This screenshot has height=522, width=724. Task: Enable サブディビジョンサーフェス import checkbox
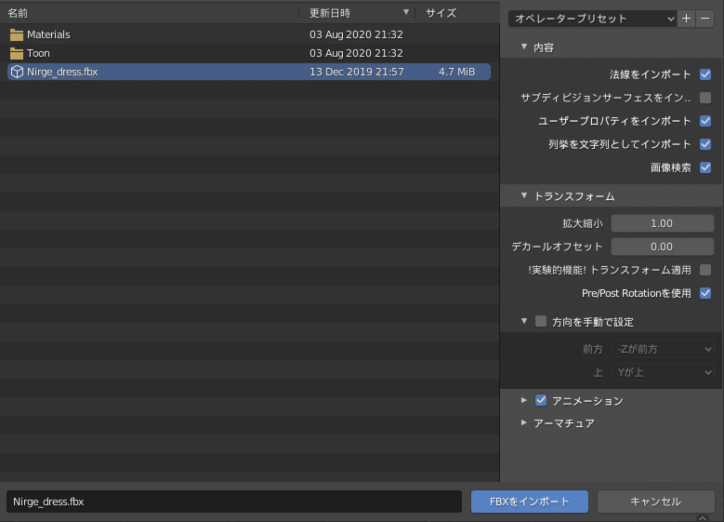705,98
